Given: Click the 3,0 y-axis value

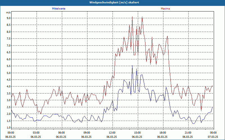Looking at the screenshot, I should pyautogui.click(x=8, y=100).
